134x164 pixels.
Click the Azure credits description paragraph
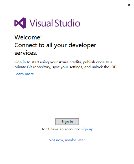pos(66,64)
